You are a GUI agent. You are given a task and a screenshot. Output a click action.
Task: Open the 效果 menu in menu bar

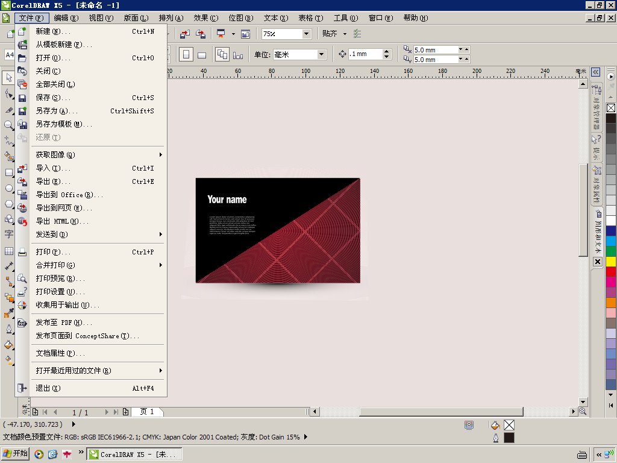coord(206,18)
